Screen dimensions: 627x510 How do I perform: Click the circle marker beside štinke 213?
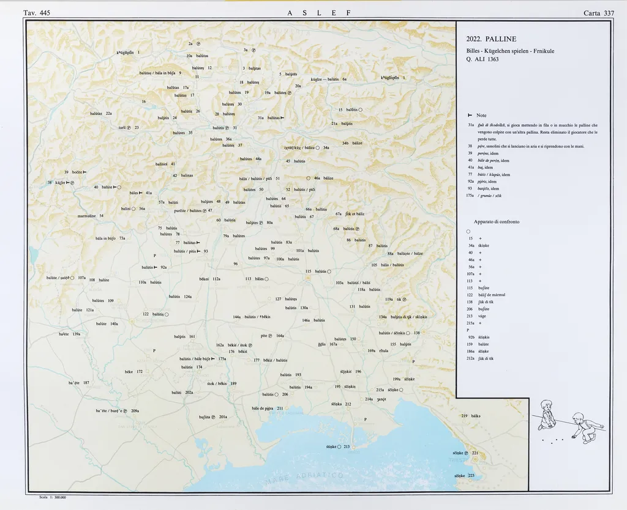(339, 447)
